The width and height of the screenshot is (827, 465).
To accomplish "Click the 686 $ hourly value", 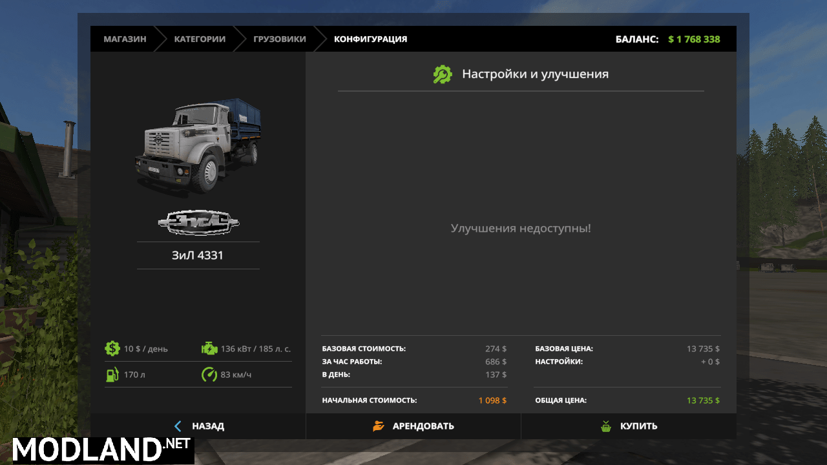I will click(496, 362).
